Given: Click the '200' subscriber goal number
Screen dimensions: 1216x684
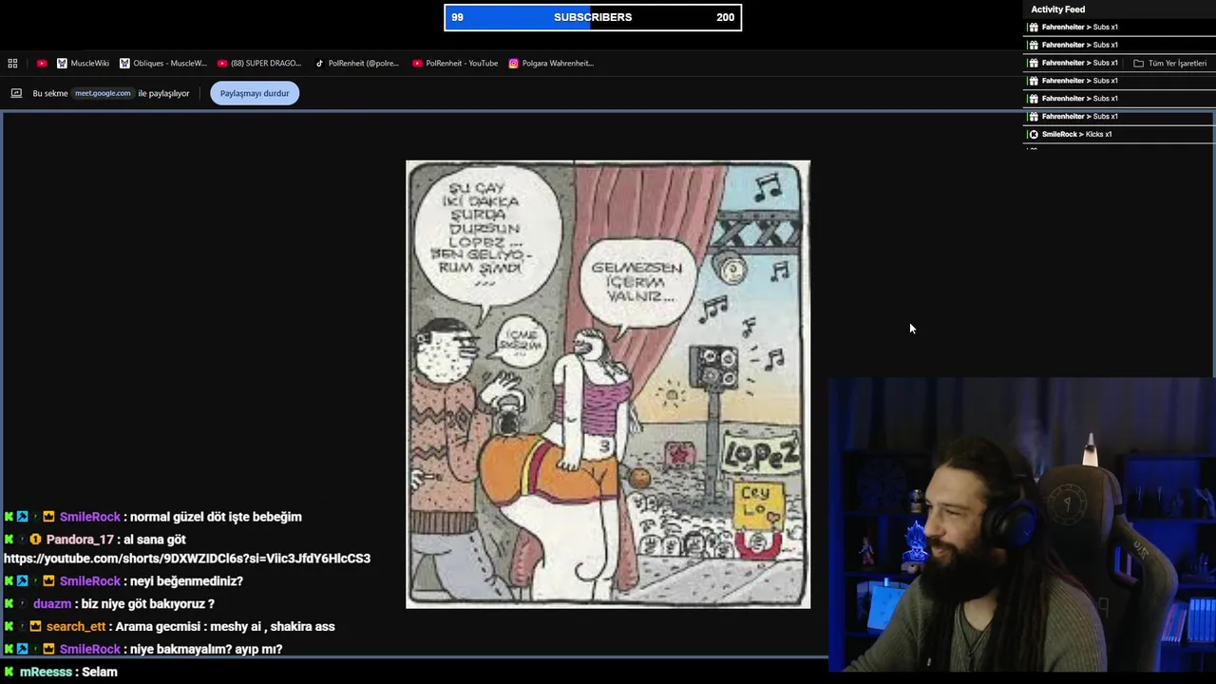Looking at the screenshot, I should pyautogui.click(x=726, y=17).
